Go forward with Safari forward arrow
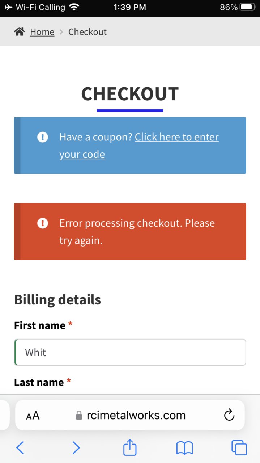The height and width of the screenshot is (463, 260). [x=76, y=448]
